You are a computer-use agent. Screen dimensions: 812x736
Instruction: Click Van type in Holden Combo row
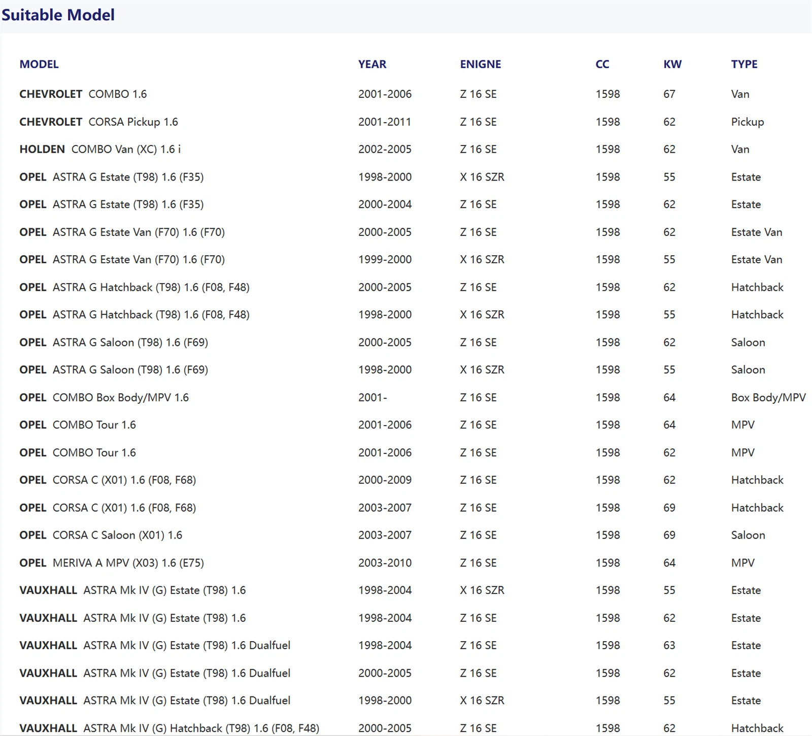point(740,150)
